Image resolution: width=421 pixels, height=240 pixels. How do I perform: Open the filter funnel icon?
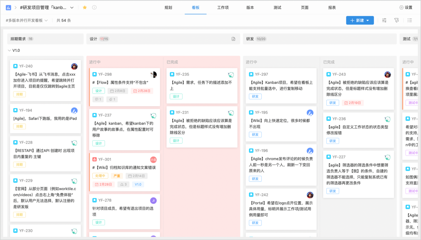click(396, 20)
